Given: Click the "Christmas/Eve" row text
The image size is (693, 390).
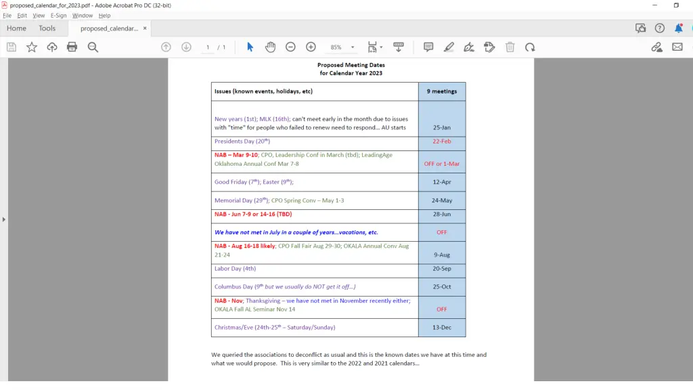Looking at the screenshot, I should click(x=275, y=327).
